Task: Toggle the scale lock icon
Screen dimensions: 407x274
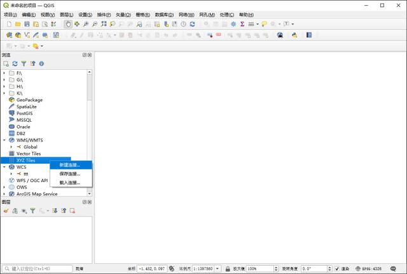Action: point(228,269)
